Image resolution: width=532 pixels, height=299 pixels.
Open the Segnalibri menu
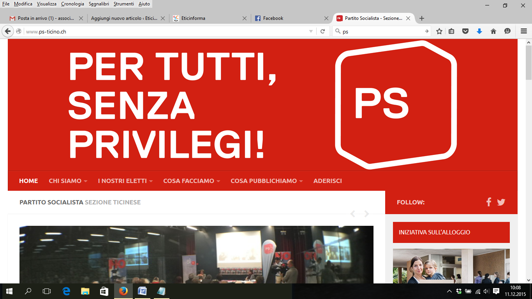pyautogui.click(x=99, y=4)
